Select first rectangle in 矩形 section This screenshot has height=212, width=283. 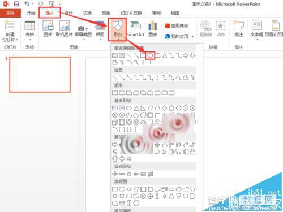tap(115, 93)
